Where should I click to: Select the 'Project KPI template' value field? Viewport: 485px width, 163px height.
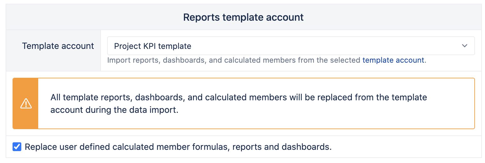[x=291, y=46]
